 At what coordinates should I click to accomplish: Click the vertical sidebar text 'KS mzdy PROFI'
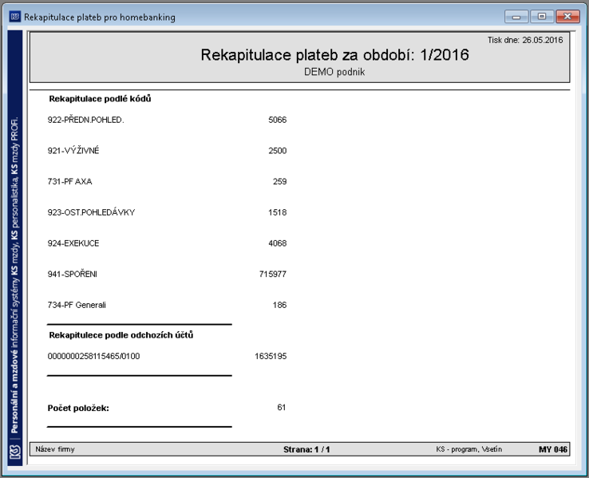click(x=14, y=146)
